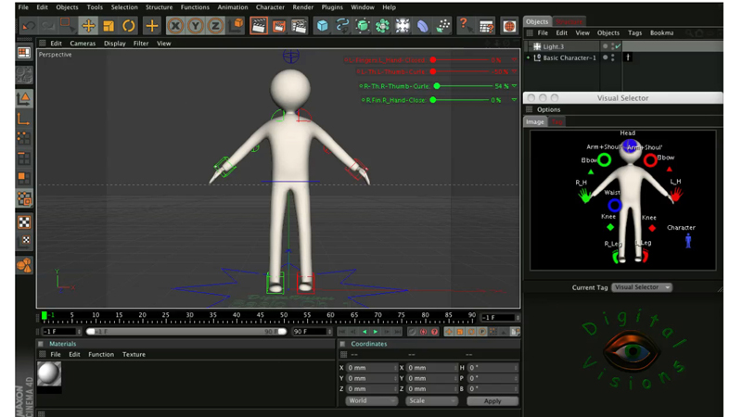
Task: Open the Current Tag Visual Selector dropdown
Action: click(x=643, y=287)
